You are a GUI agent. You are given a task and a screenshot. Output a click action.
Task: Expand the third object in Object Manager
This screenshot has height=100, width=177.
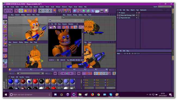coord(118,18)
